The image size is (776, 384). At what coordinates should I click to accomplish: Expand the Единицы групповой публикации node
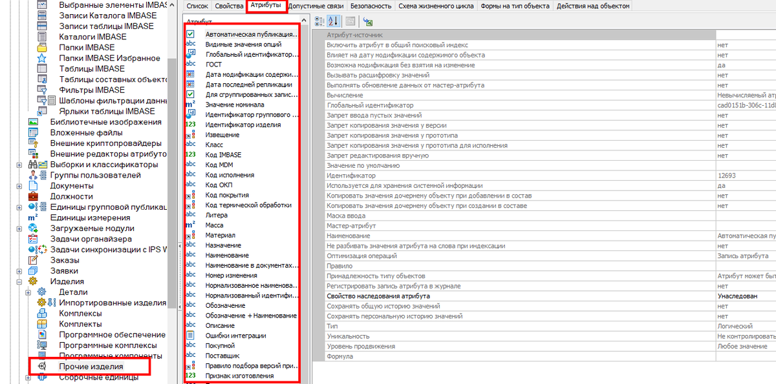[19, 207]
